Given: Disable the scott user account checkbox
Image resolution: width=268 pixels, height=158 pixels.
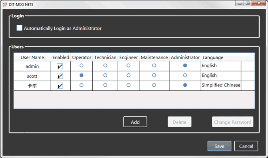Looking at the screenshot, I should (x=60, y=76).
